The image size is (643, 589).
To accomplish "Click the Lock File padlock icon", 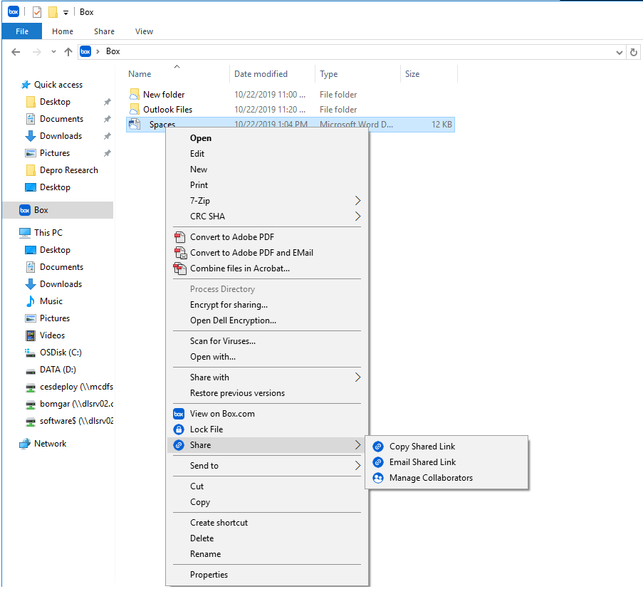I will pyautogui.click(x=179, y=429).
